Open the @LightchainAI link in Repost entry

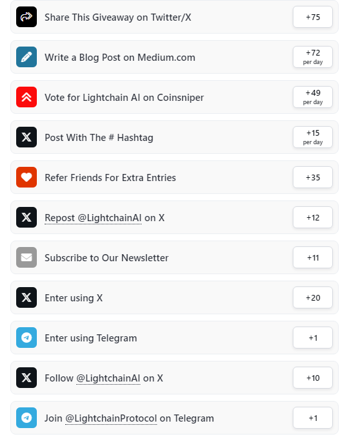click(x=110, y=218)
